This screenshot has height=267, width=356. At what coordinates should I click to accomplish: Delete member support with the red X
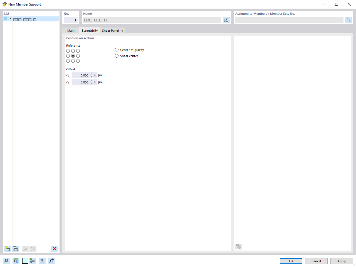[54, 249]
